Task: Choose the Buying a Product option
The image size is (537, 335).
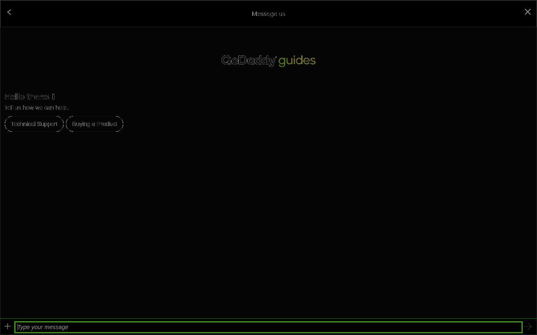Action: (94, 124)
